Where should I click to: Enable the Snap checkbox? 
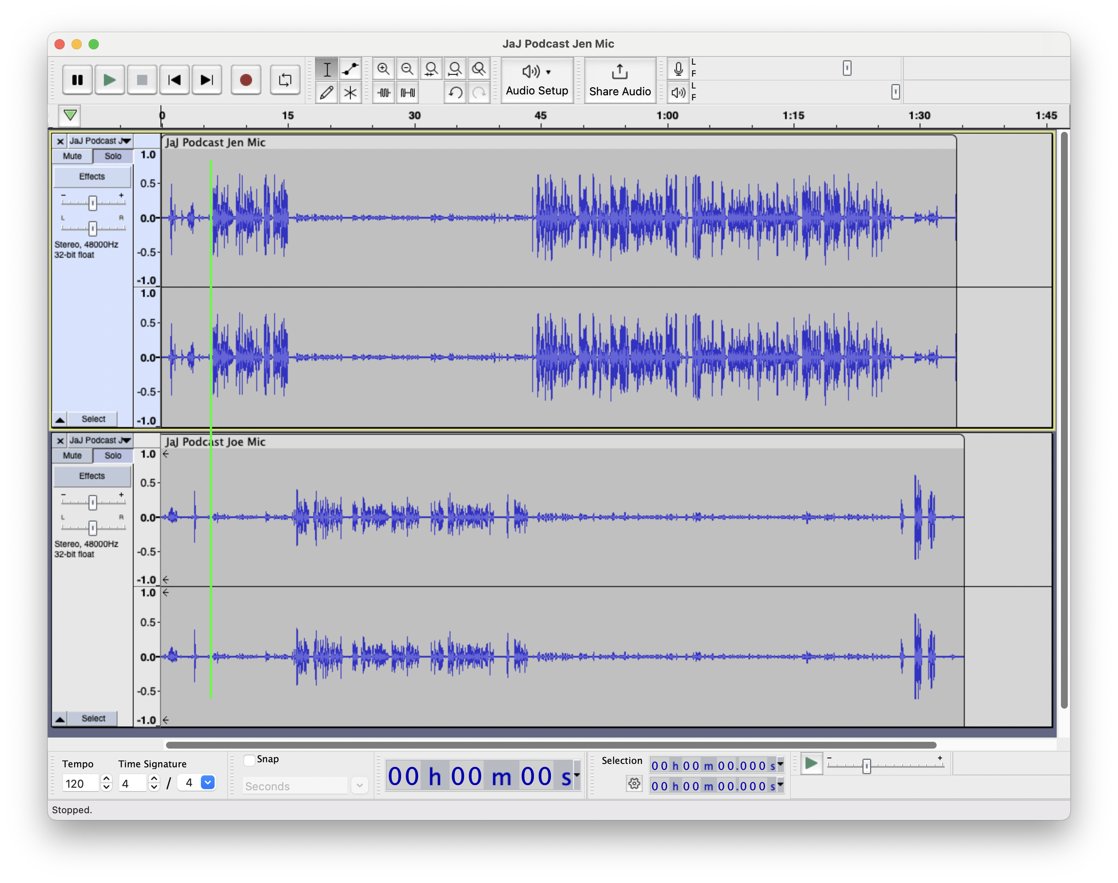249,760
